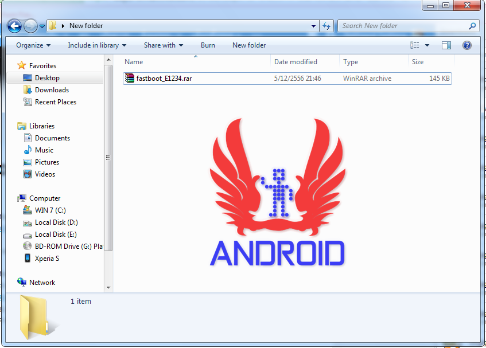The width and height of the screenshot is (486, 348).
Task: Click the magnifier search icon
Action: [x=472, y=26]
